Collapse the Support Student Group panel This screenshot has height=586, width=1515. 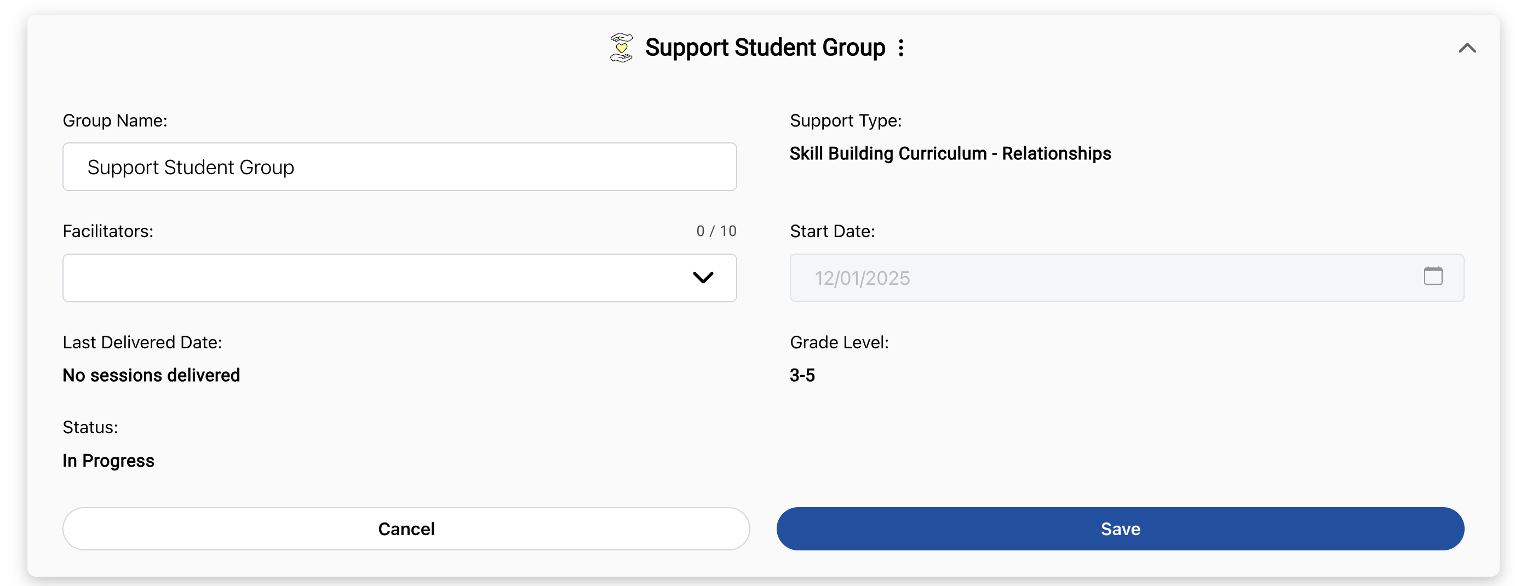(x=1467, y=48)
